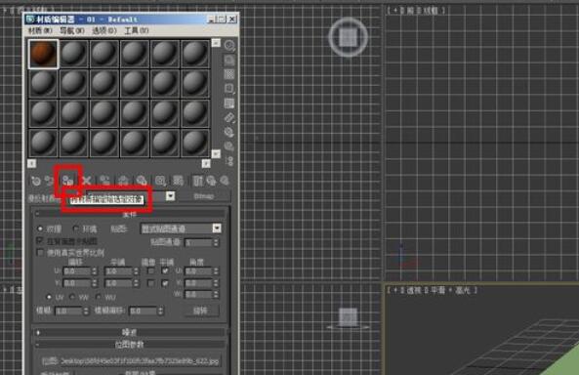Open the 贴图 mapping type dropdown
Viewport: 579px width, 375px height.
181,229
